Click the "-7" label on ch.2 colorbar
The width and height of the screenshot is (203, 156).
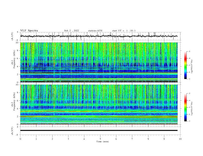pyautogui.click(x=189, y=121)
